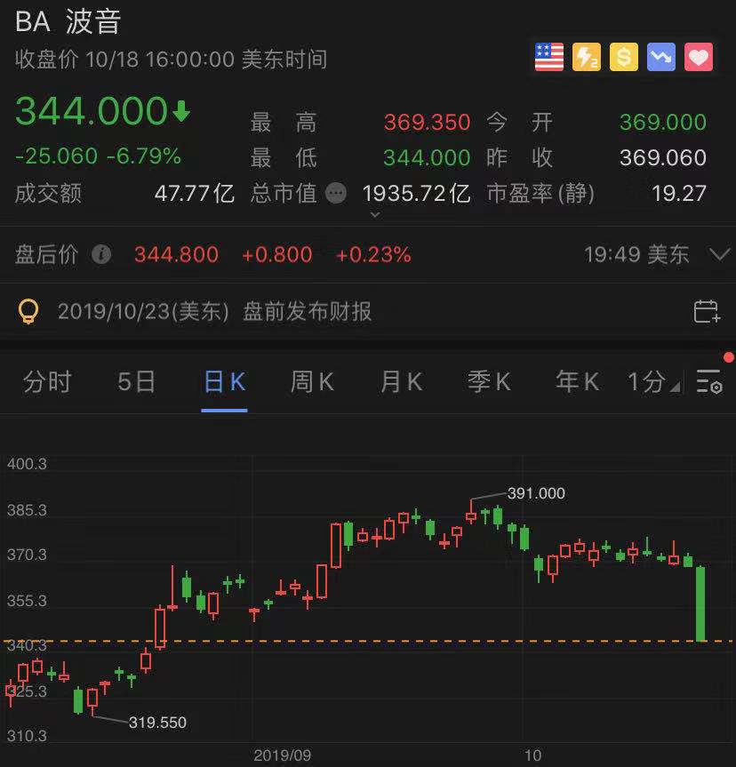The width and height of the screenshot is (736, 767).
Task: Open the 月K monthly view
Action: [x=400, y=381]
